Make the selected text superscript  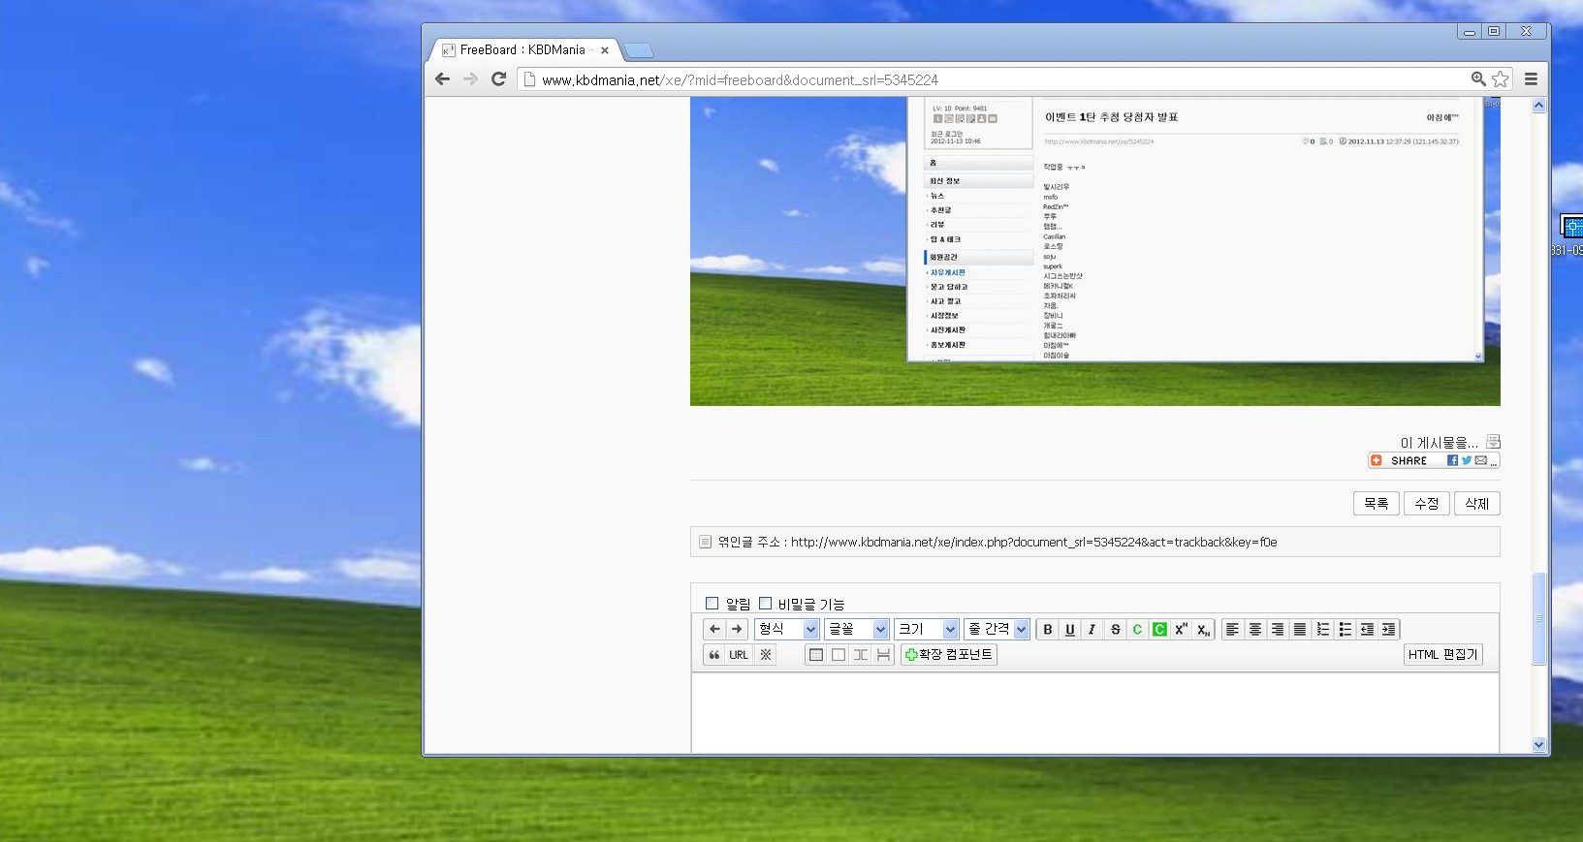click(x=1182, y=630)
